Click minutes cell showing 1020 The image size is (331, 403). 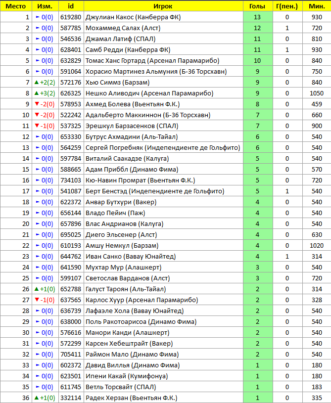tap(317, 246)
